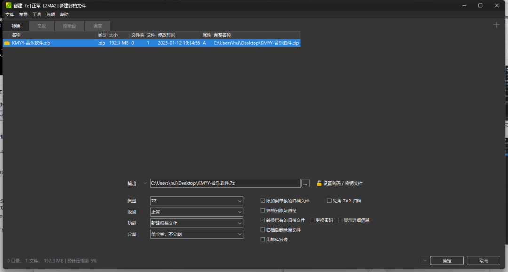The width and height of the screenshot is (508, 272).
Task: Browse output path with the "..." button
Action: click(306, 183)
